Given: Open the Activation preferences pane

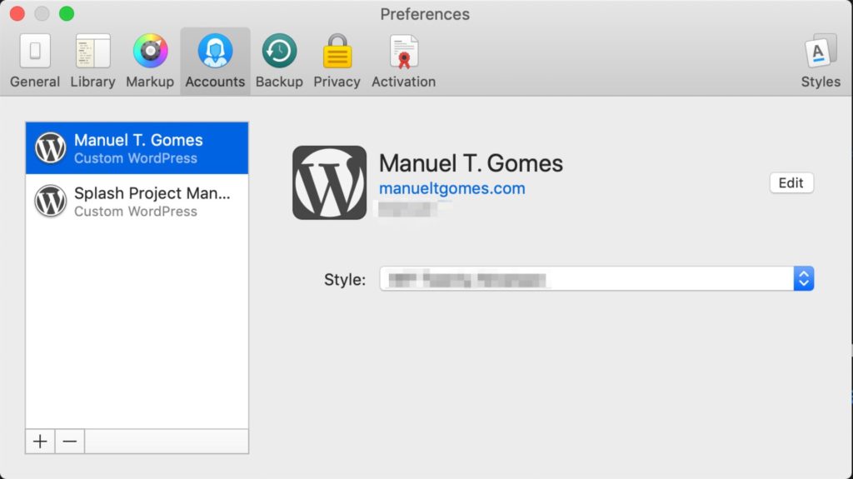Looking at the screenshot, I should (404, 62).
